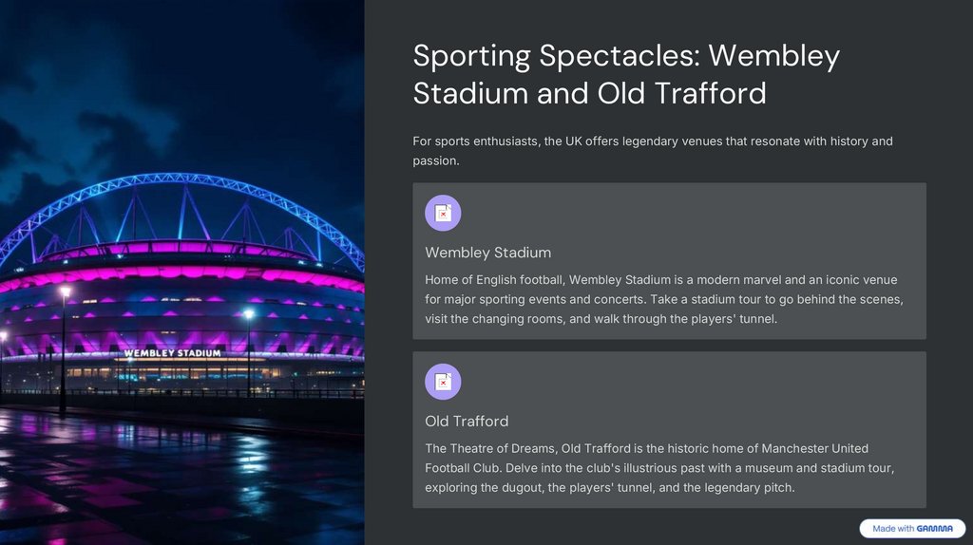Open the Made with Gamma badge

912,529
